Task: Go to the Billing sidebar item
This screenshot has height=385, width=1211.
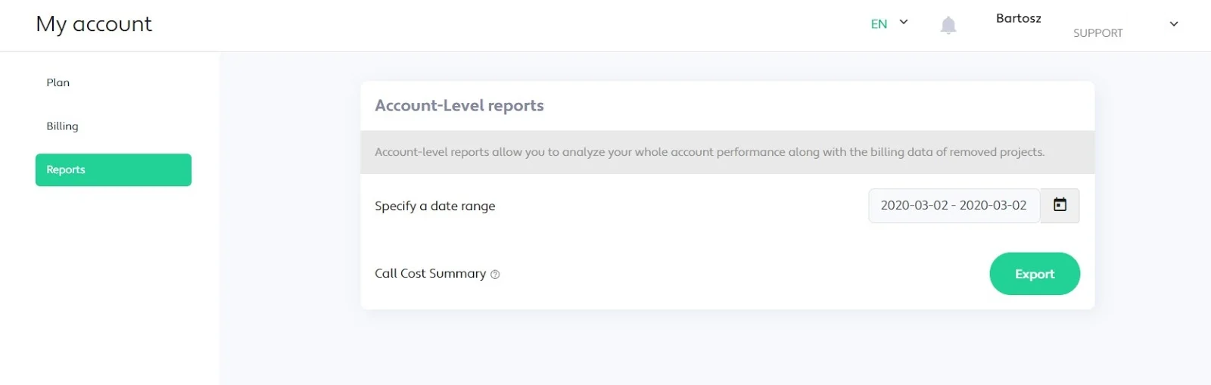Action: (62, 126)
